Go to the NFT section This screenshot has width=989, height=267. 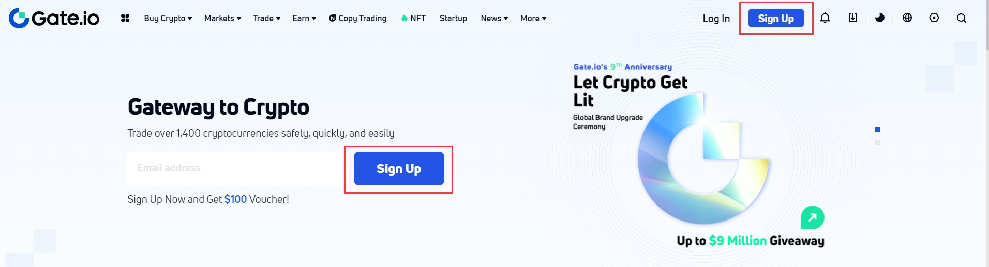414,18
